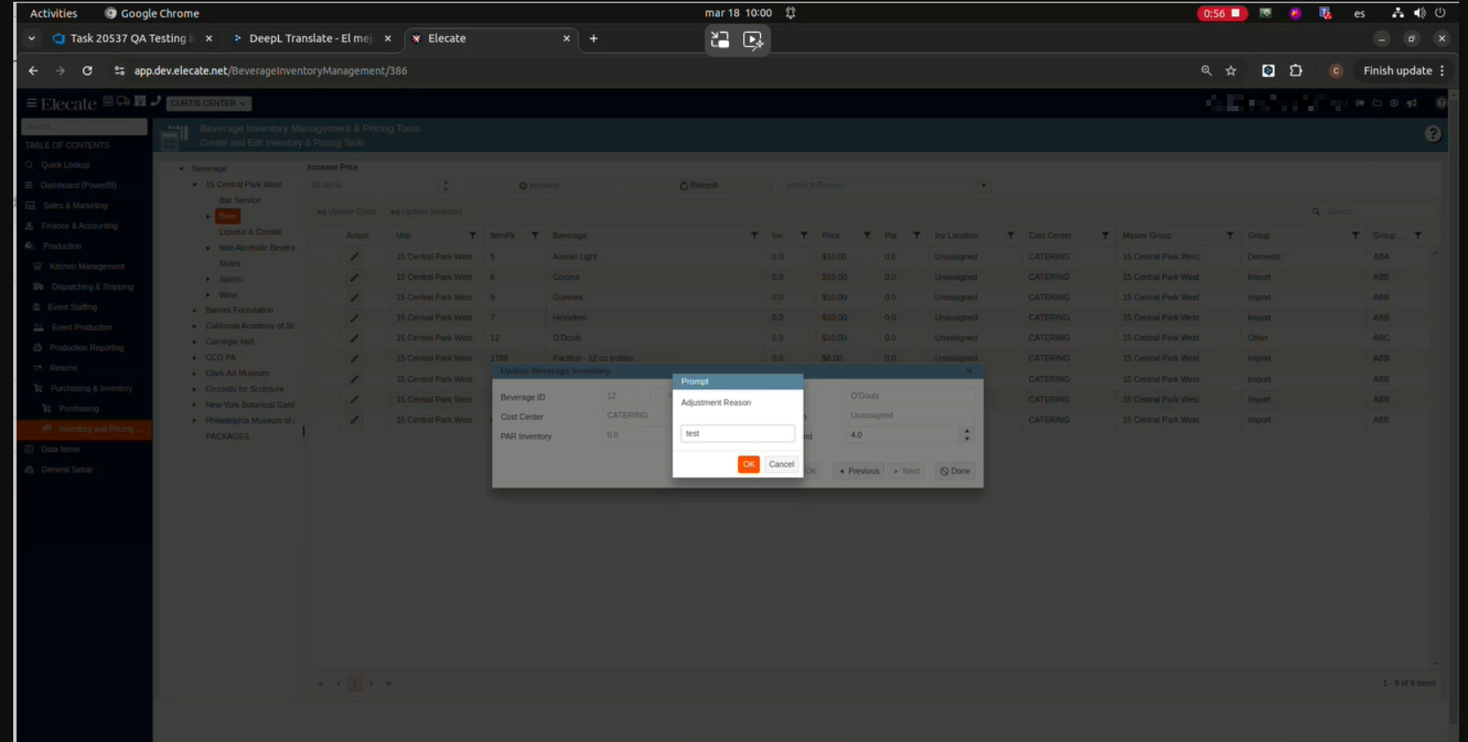Click the help question mark icon
The height and width of the screenshot is (742, 1468).
[1433, 134]
